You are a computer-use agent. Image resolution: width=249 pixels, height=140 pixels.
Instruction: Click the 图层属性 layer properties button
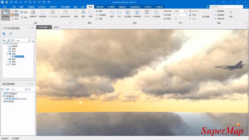click(219, 11)
